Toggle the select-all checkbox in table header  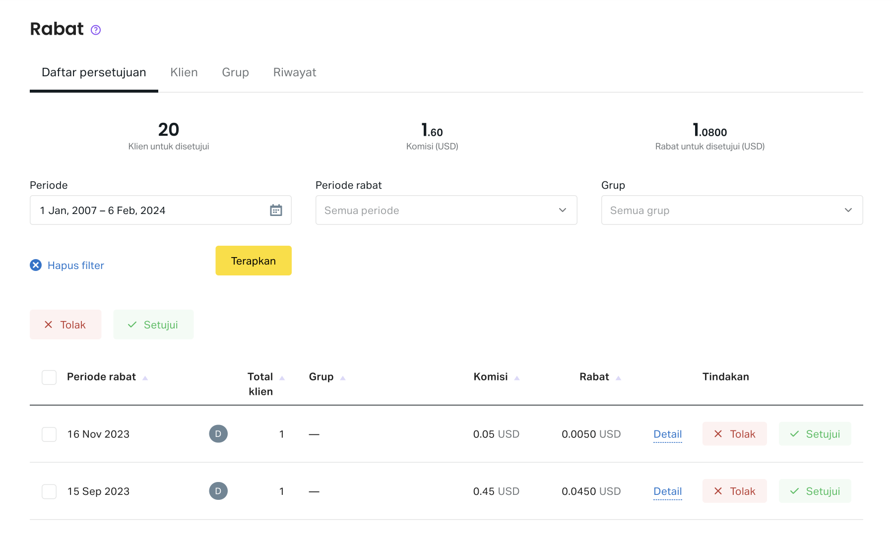point(49,377)
